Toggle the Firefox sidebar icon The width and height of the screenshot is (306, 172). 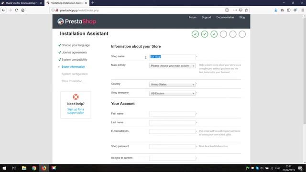point(289,10)
